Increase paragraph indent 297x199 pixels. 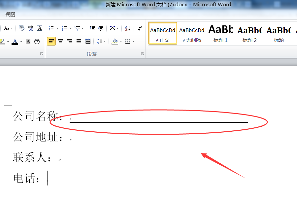click(101, 28)
